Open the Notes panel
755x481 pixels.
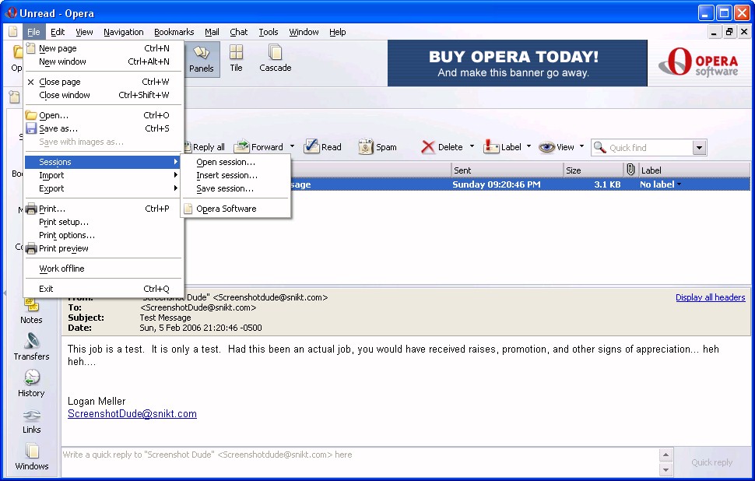31,305
